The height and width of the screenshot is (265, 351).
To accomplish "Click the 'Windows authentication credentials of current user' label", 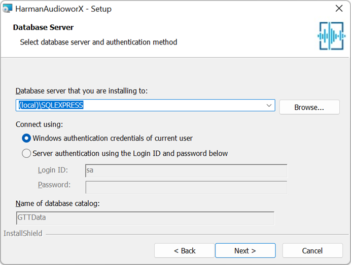I will 113,138.
